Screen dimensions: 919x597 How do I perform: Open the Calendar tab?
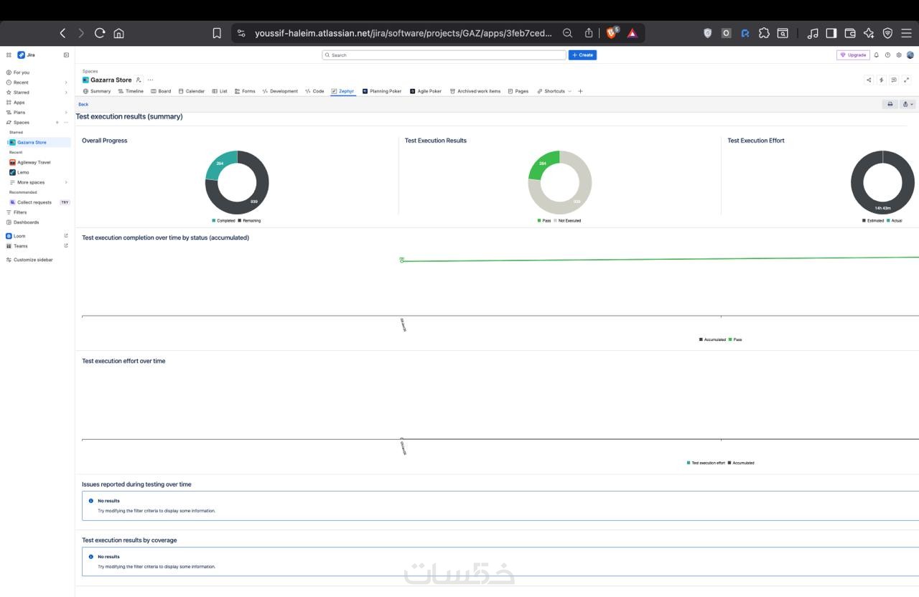(x=192, y=91)
